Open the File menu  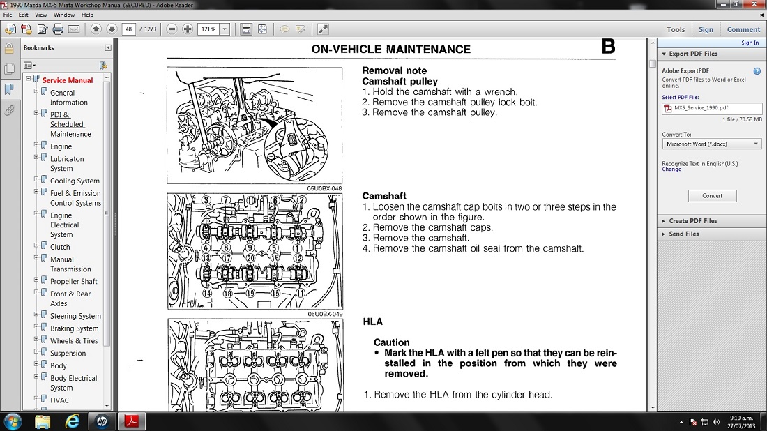[x=8, y=15]
